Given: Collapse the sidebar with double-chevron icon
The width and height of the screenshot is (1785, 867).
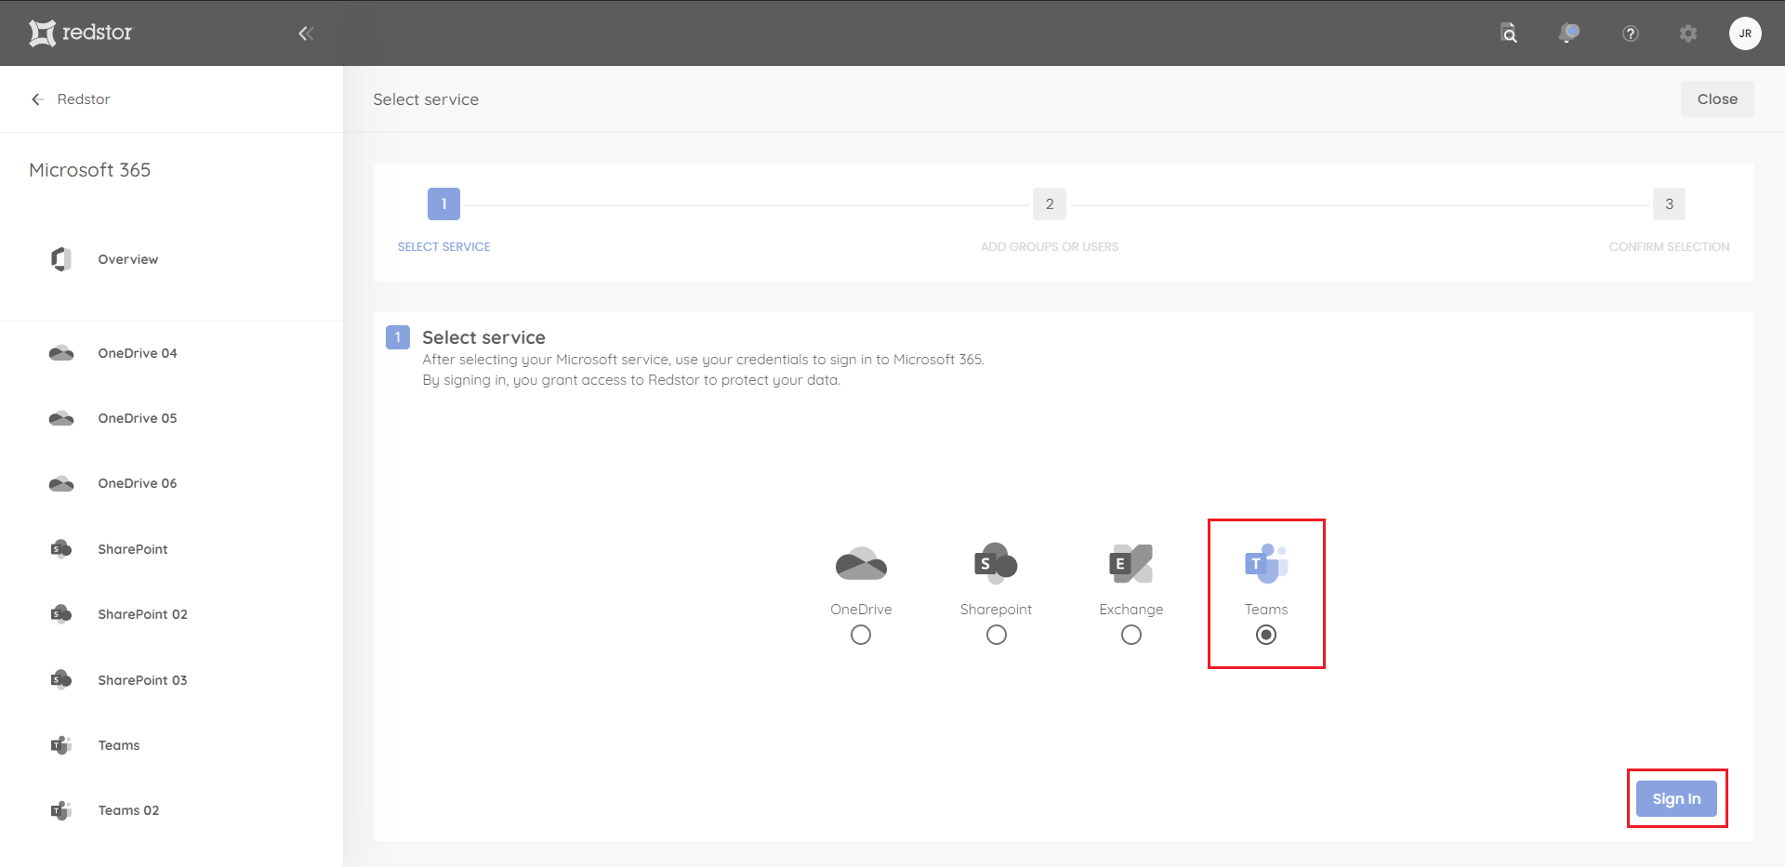Looking at the screenshot, I should tap(306, 33).
